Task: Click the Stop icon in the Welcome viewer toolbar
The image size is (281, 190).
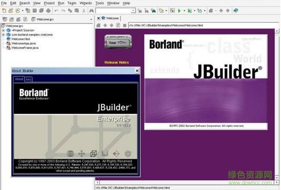Action: 125,25
